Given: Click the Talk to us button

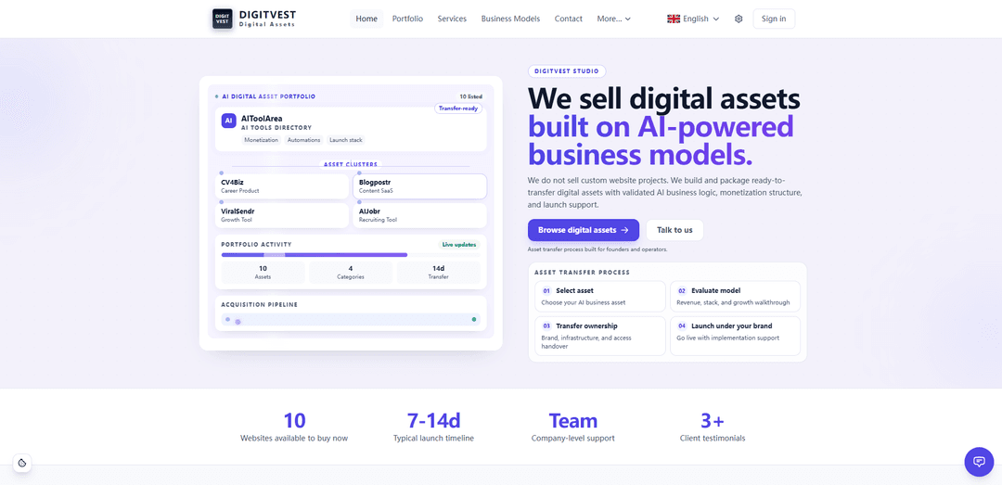Looking at the screenshot, I should tap(674, 230).
